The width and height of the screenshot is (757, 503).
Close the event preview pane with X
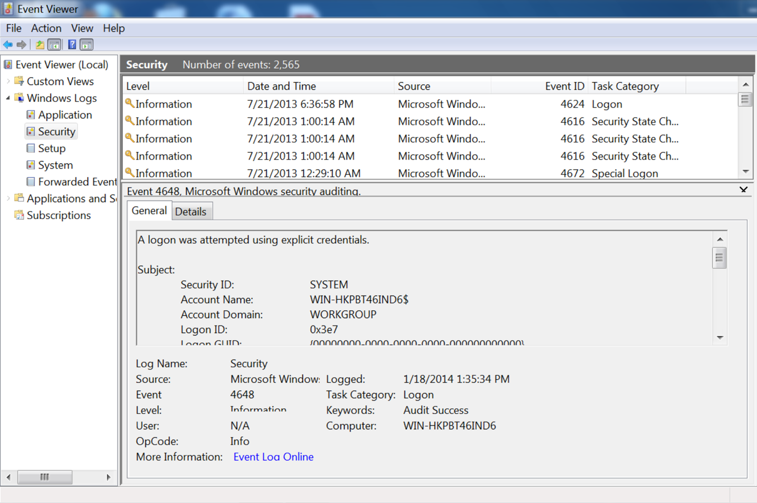coord(743,190)
